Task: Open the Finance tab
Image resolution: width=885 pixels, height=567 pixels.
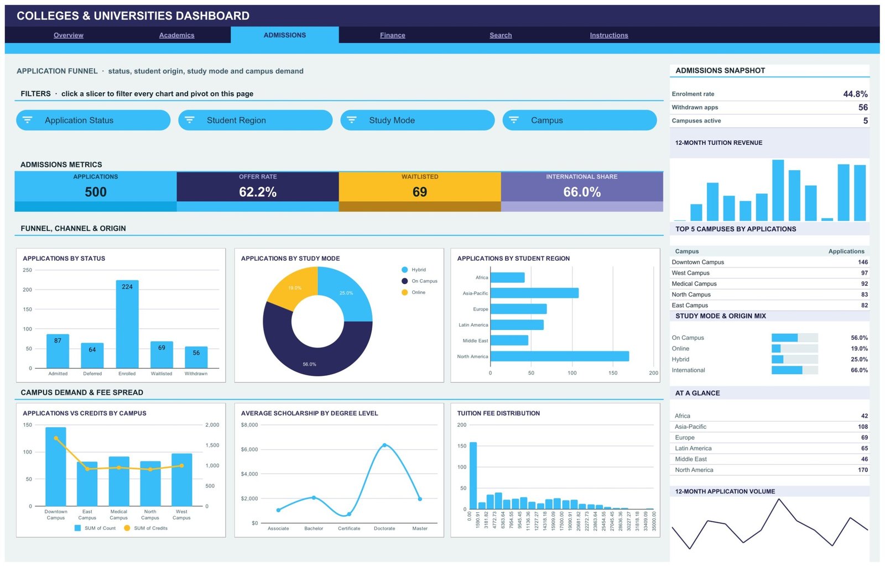Action: point(393,35)
